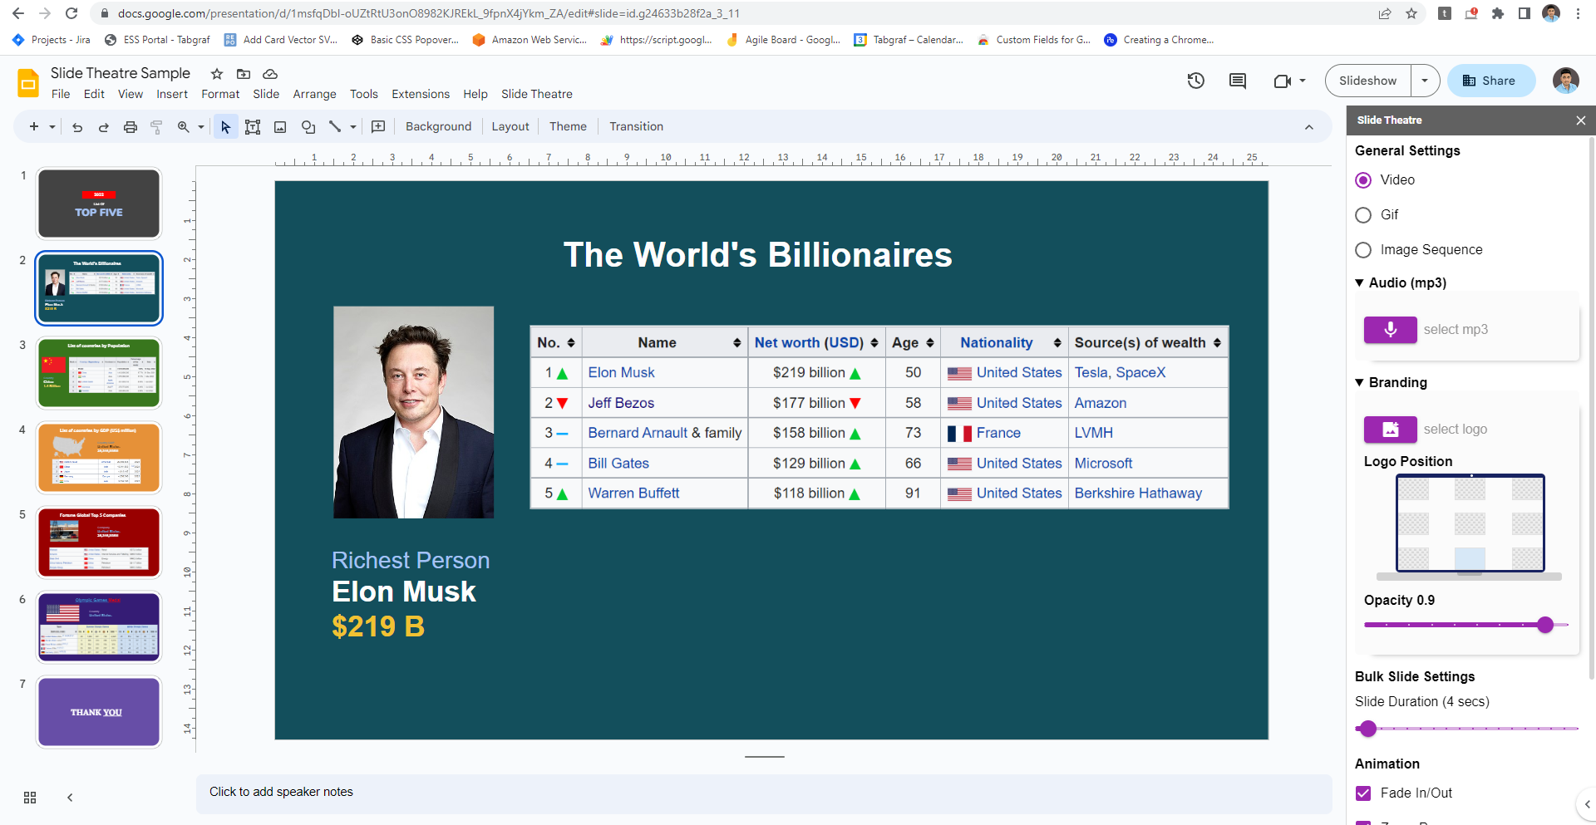
Task: Open the Slideshow options dropdown arrow
Action: (x=1425, y=81)
